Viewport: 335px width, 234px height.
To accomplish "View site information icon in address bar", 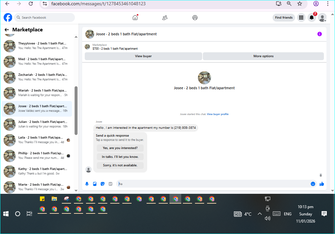I will coord(45,4).
